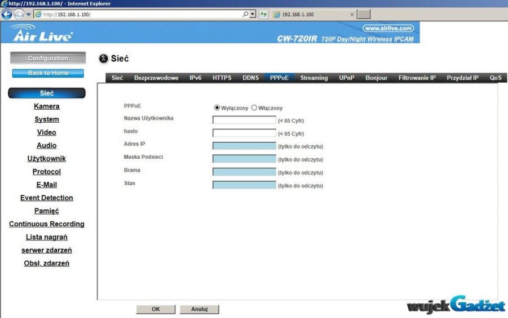The image size is (508, 318).
Task: Click the search magnifier in address bar
Action: (246, 14)
